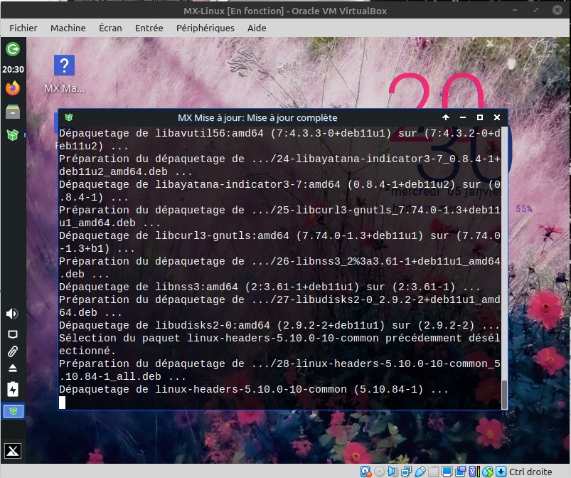The height and width of the screenshot is (478, 571).
Task: Click the green logout icon in panel
Action: (x=12, y=49)
